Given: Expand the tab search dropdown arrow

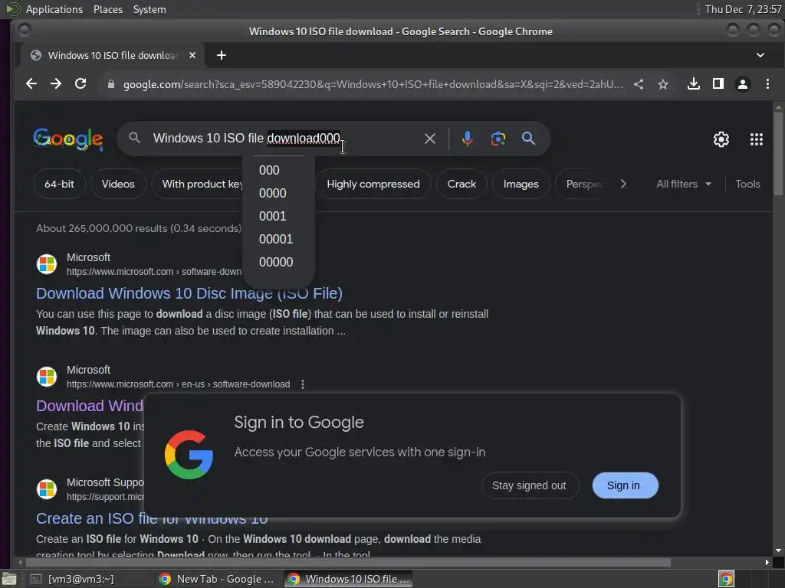Looking at the screenshot, I should click(760, 55).
